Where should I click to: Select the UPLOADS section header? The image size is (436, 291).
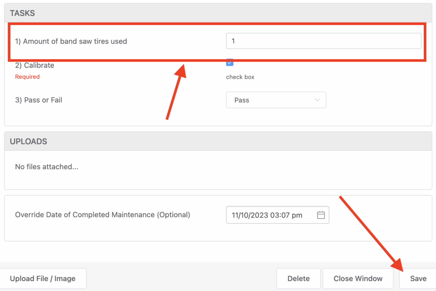click(29, 141)
